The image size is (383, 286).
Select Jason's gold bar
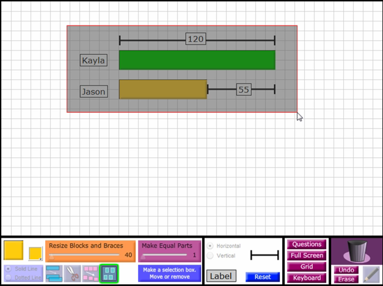tap(163, 89)
